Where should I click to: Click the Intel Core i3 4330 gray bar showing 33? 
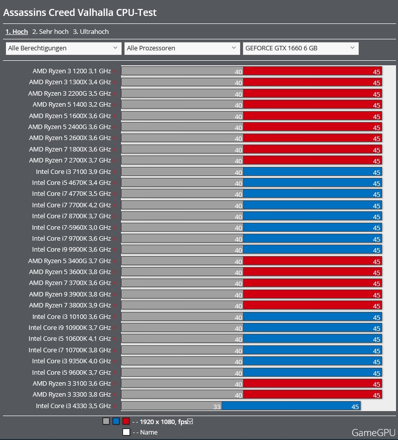pos(171,406)
